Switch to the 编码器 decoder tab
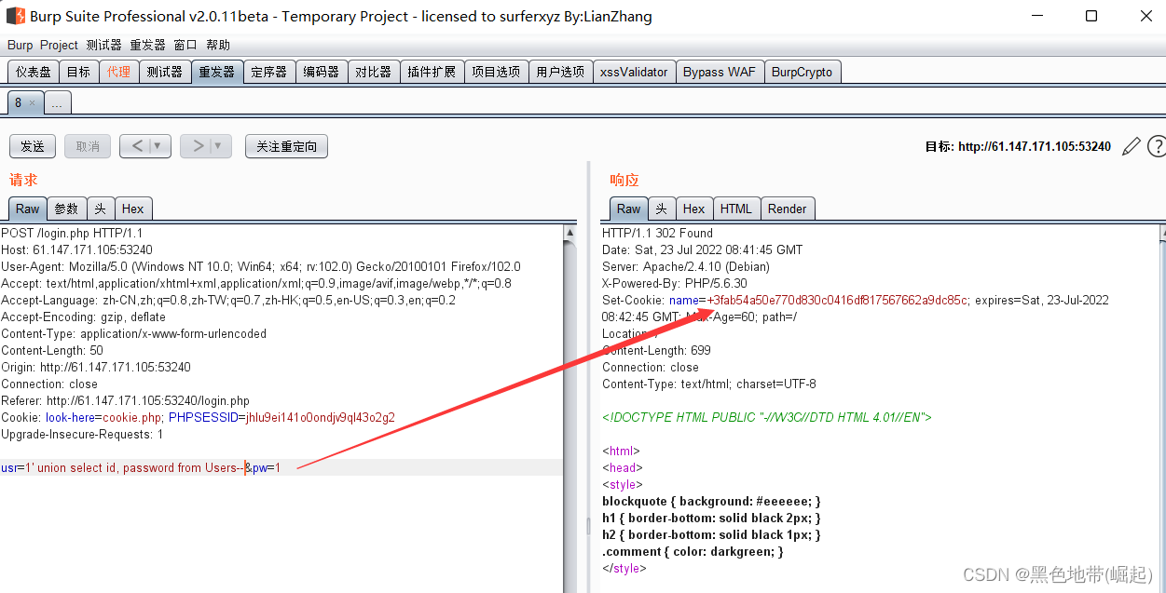 [x=322, y=72]
